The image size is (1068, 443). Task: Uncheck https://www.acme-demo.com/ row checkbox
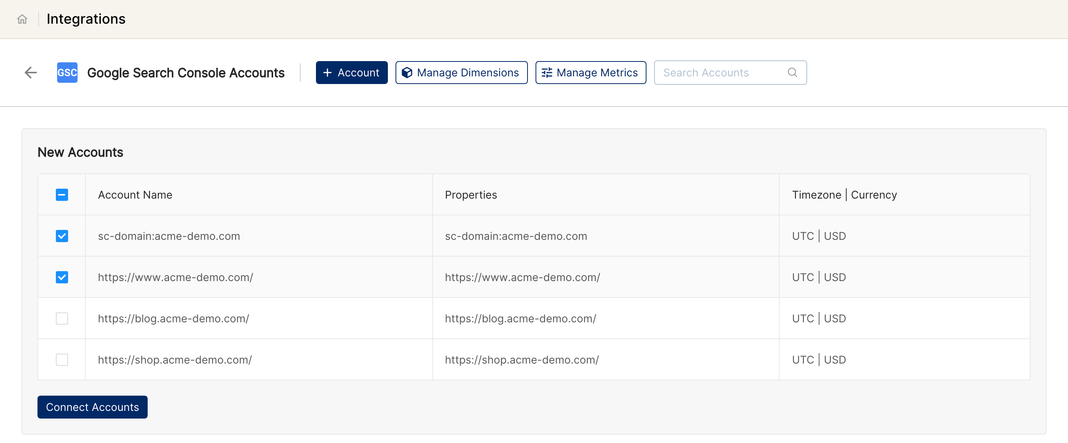tap(62, 277)
